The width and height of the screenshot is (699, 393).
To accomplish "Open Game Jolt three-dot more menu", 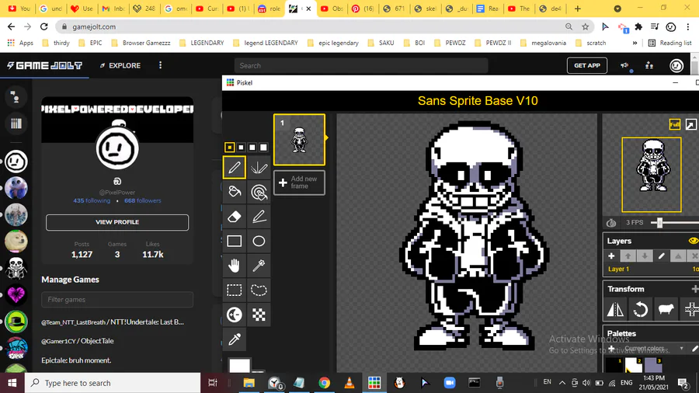I will [x=161, y=65].
